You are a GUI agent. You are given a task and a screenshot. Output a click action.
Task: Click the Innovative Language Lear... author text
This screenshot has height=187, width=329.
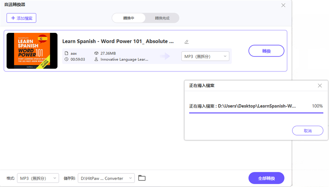tap(124, 59)
